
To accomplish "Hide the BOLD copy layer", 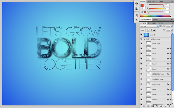I will pyautogui.click(x=141, y=84).
